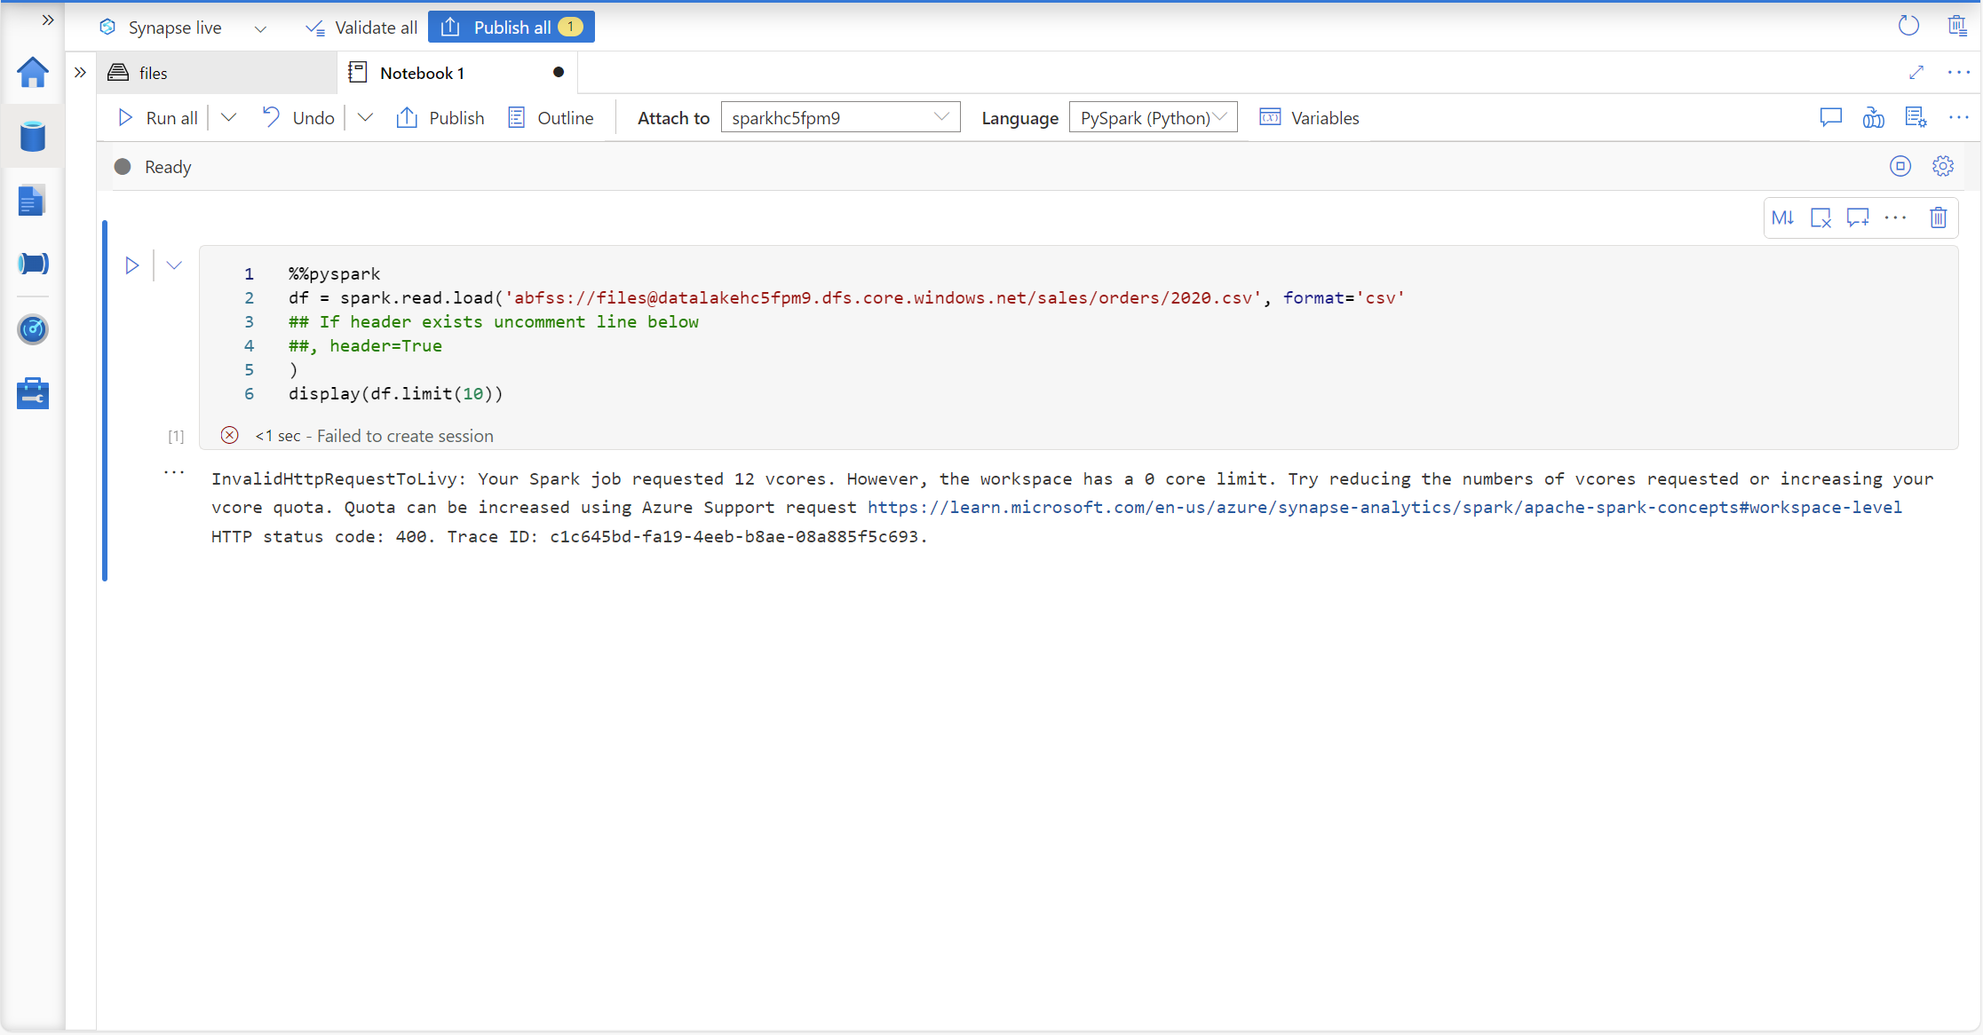The image size is (1983, 1035).
Task: Open the Undo options chevron
Action: click(x=365, y=118)
